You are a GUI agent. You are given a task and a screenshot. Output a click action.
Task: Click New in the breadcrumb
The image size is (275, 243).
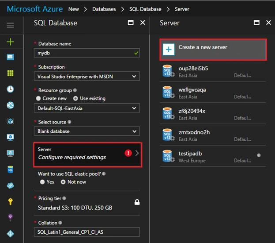click(x=73, y=9)
